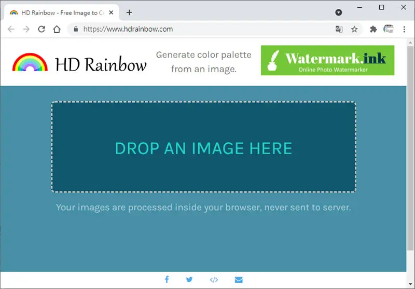
Task: Click the vertical page scrollbar
Action: (410, 148)
